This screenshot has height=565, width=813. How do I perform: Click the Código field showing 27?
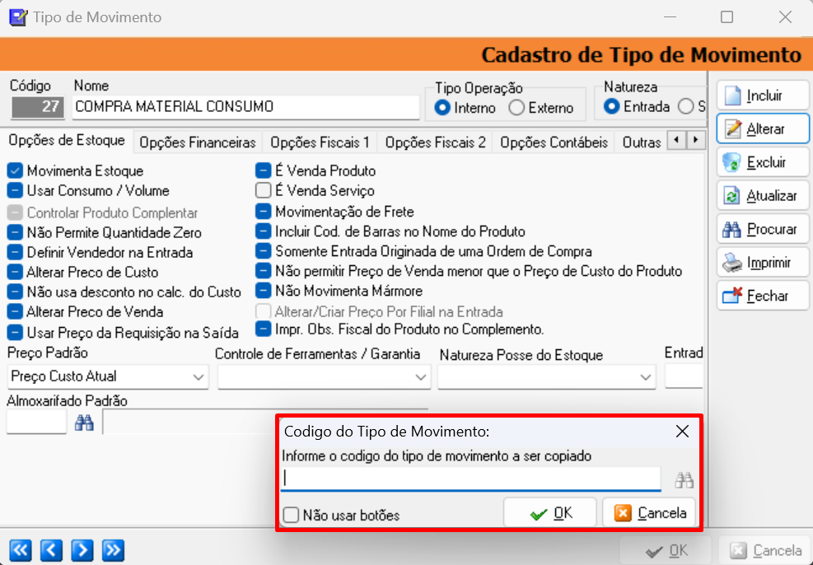tap(37, 107)
